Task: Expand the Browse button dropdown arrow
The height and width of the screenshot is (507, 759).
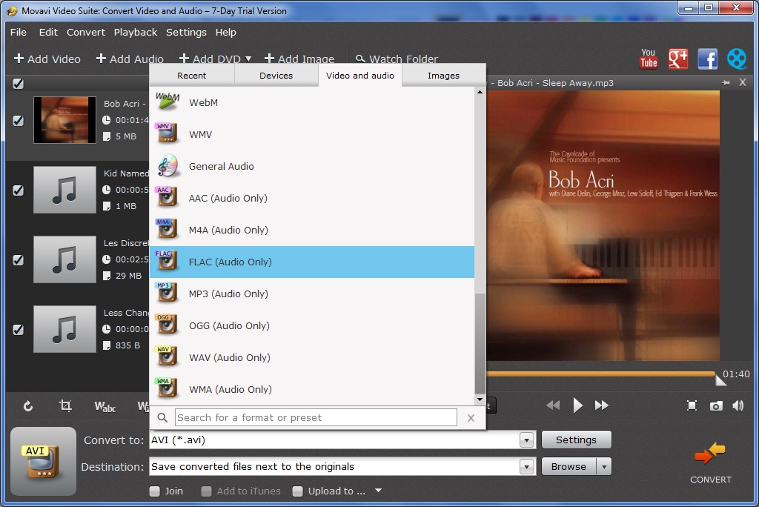Action: point(603,467)
